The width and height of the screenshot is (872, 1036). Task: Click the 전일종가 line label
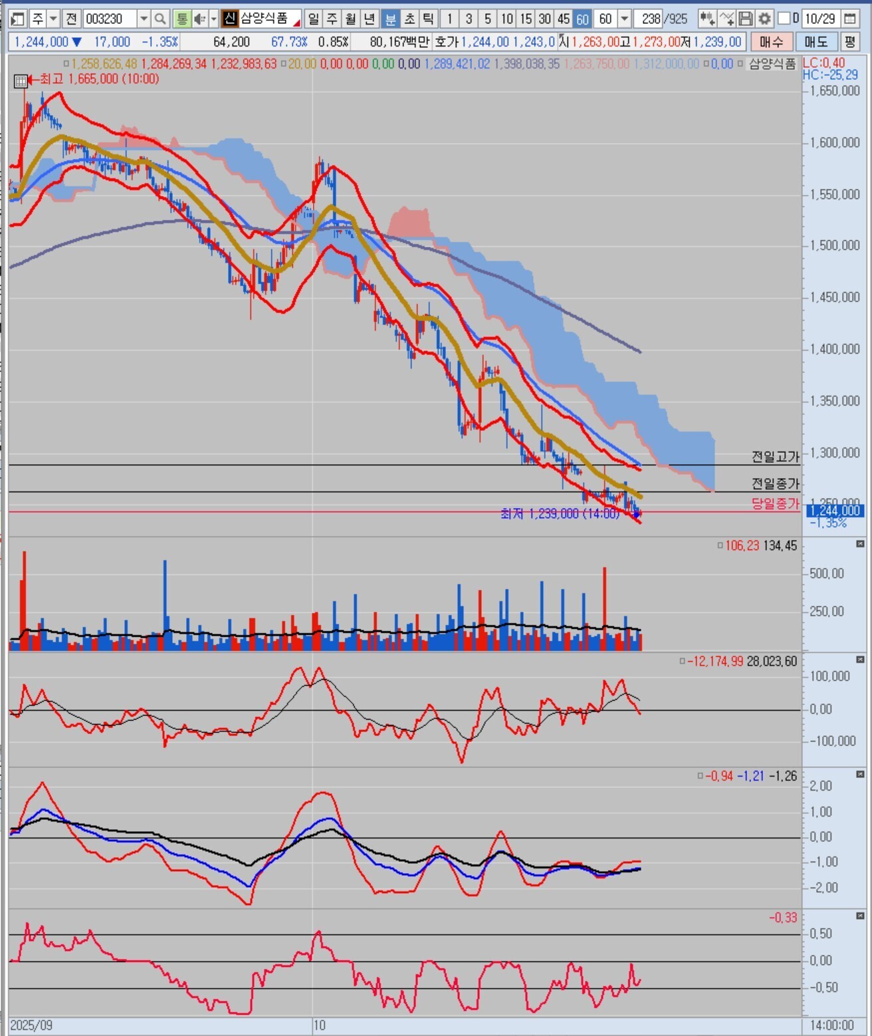tap(775, 484)
